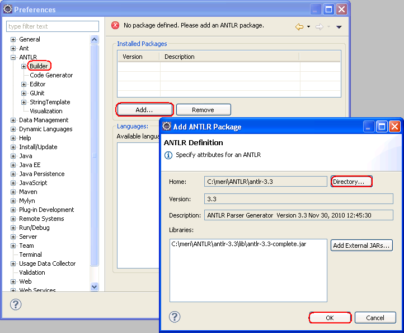Confirm the ANTLR package with OK
The width and height of the screenshot is (404, 333).
(330, 318)
